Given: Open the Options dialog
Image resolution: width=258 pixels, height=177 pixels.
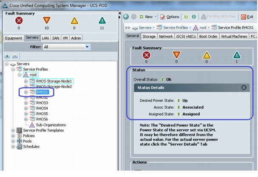Looking at the screenshot, I should pyautogui.click(x=170, y=17).
